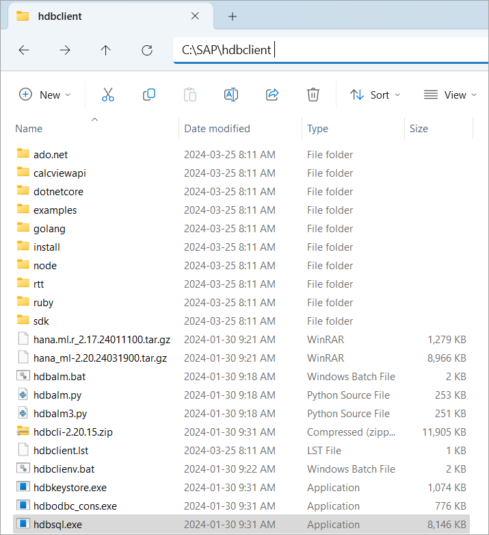Select hana.ml.r_2.17.24011100.tar.gz file
The width and height of the screenshot is (489, 535).
click(x=102, y=340)
